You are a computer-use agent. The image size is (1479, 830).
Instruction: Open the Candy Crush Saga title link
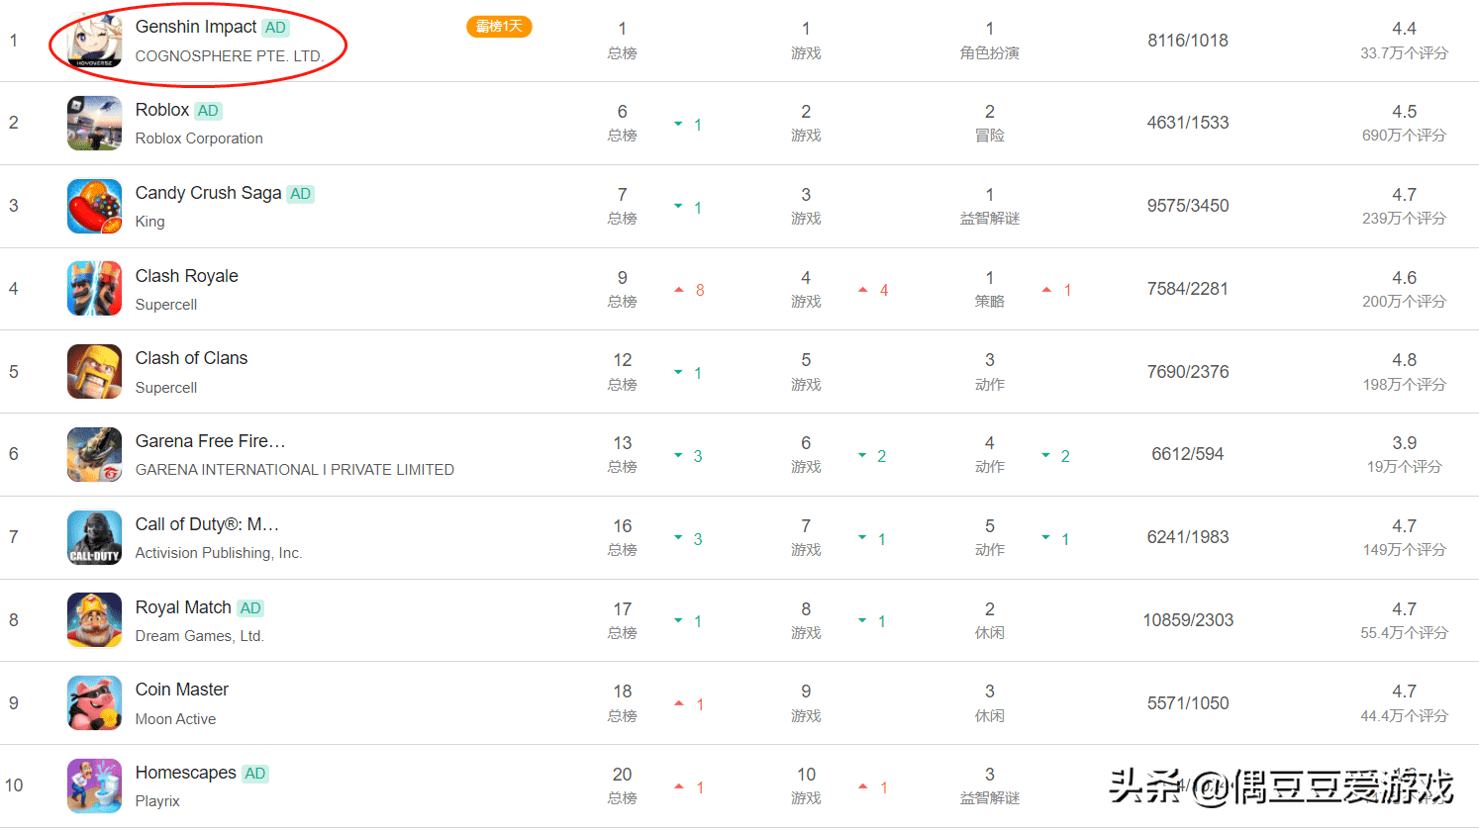[208, 193]
